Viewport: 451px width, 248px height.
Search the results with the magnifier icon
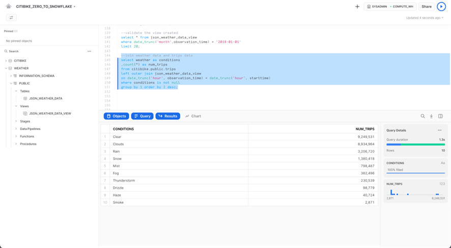(422, 116)
